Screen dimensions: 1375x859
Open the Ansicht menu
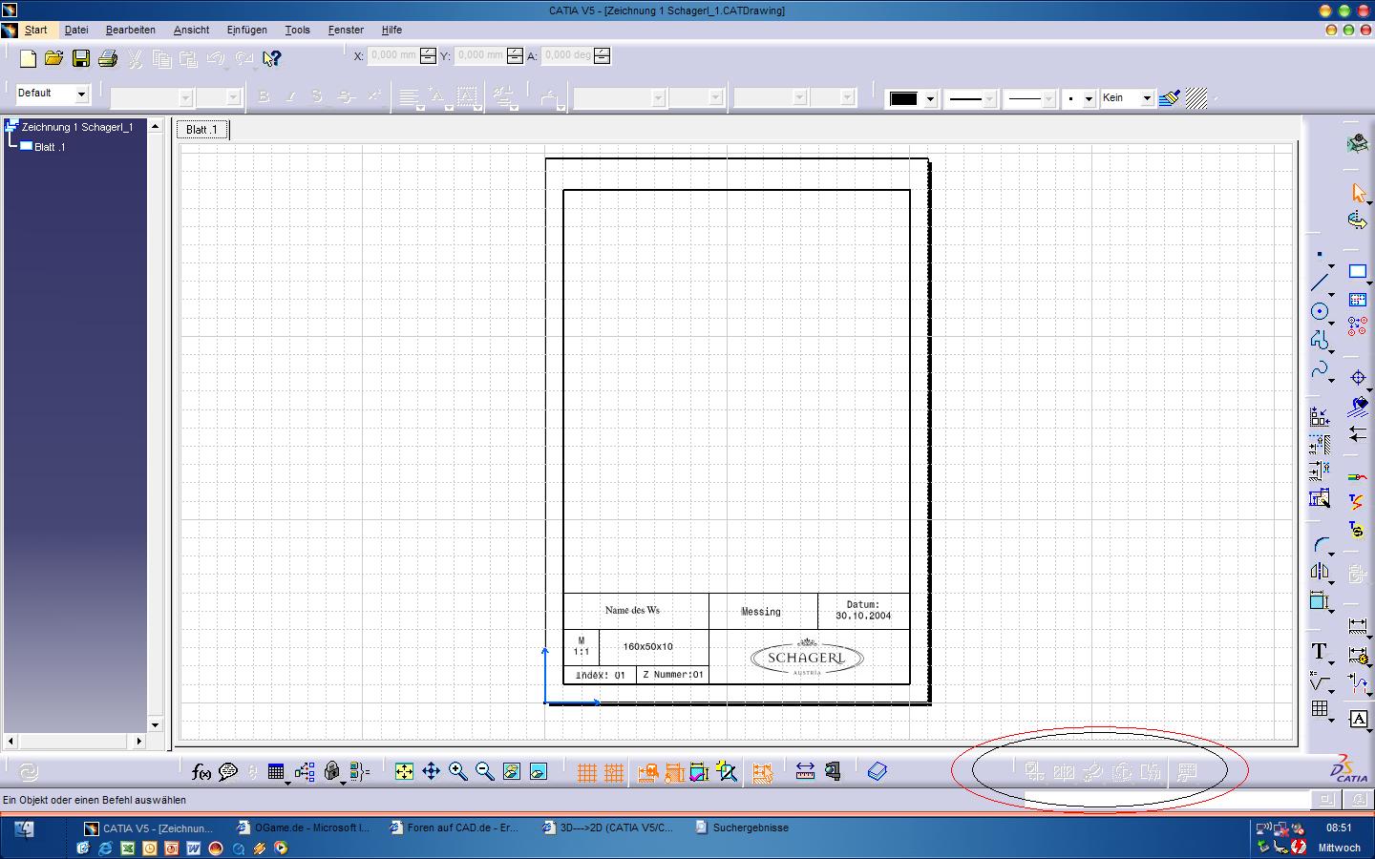coord(191,31)
